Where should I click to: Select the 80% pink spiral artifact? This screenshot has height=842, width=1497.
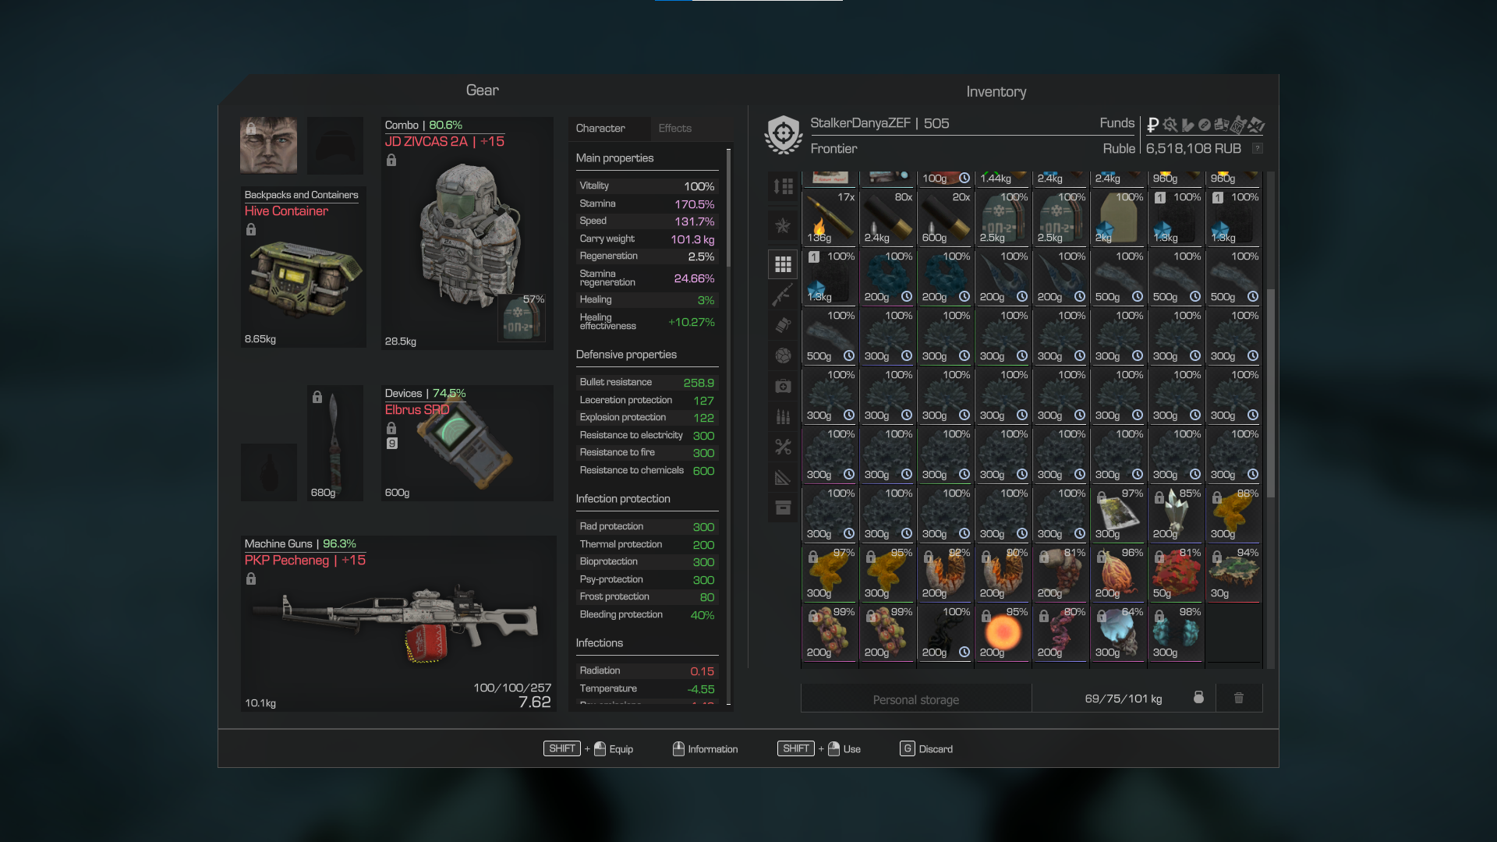pos(1060,632)
